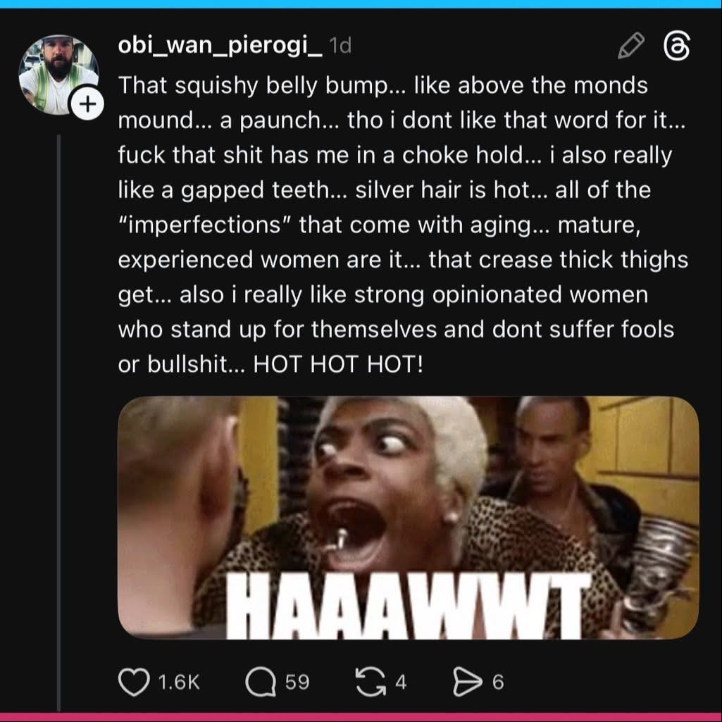The width and height of the screenshot is (722, 722).
Task: Tap the 1d timestamp
Action: point(340,46)
